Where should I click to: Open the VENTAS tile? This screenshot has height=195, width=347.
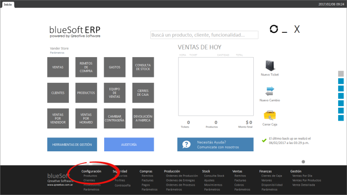pos(58,67)
